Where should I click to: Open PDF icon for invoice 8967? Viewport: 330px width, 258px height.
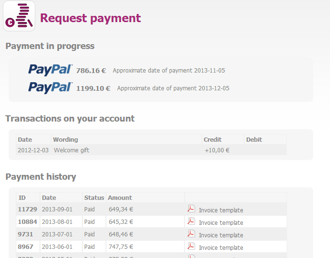point(191,246)
